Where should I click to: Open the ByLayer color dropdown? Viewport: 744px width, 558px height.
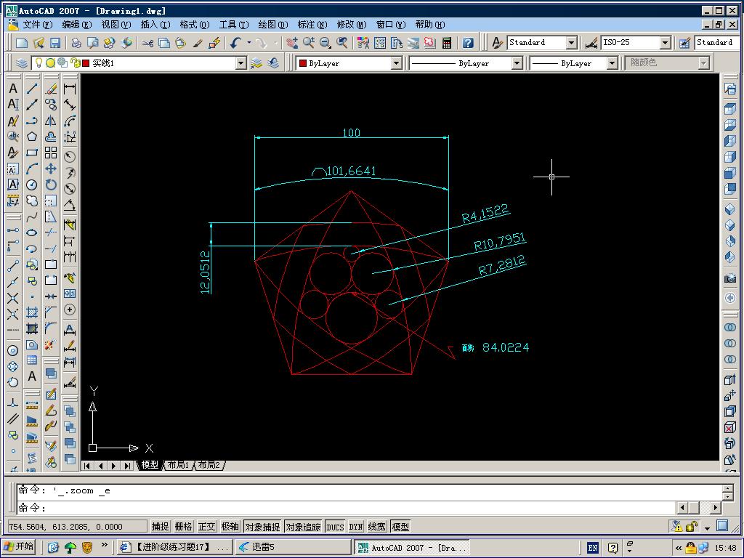[x=397, y=63]
